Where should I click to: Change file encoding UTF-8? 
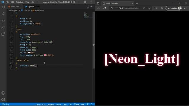tap(59, 104)
